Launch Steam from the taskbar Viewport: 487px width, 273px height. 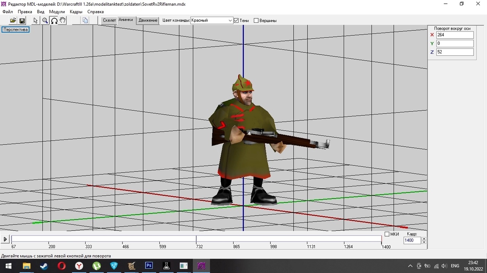44,266
